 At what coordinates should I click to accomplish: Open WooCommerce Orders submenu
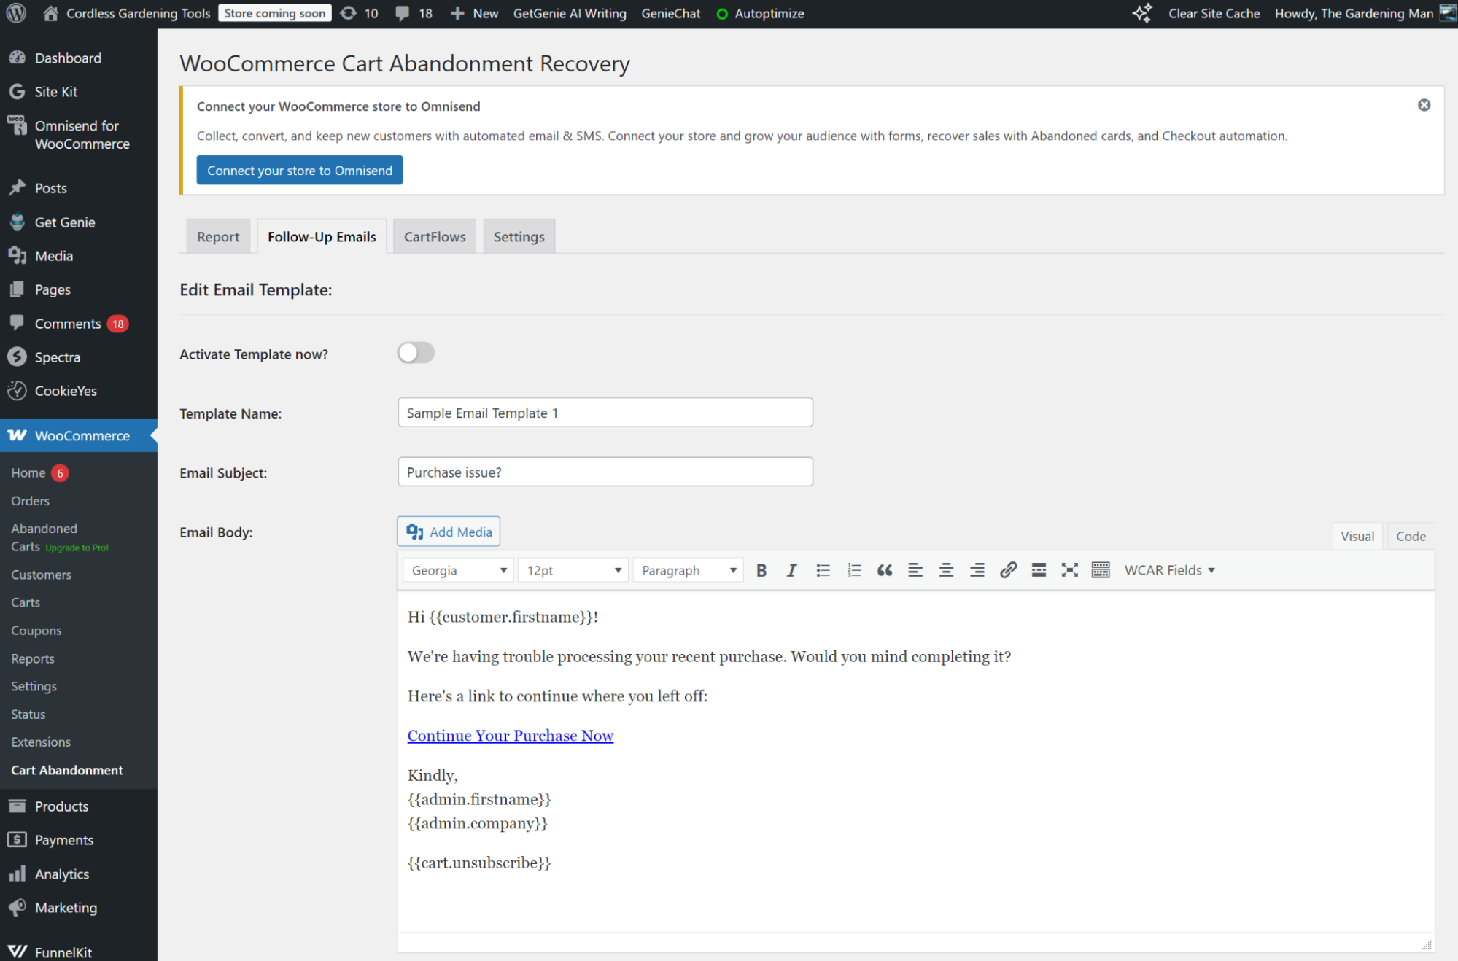30,501
